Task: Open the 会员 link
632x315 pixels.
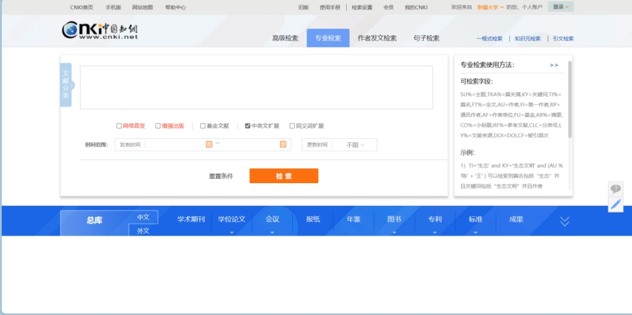Action: coord(388,7)
